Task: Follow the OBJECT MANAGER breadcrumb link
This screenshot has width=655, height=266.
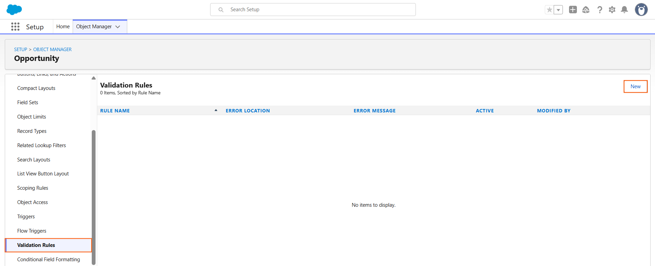Action: (52, 49)
